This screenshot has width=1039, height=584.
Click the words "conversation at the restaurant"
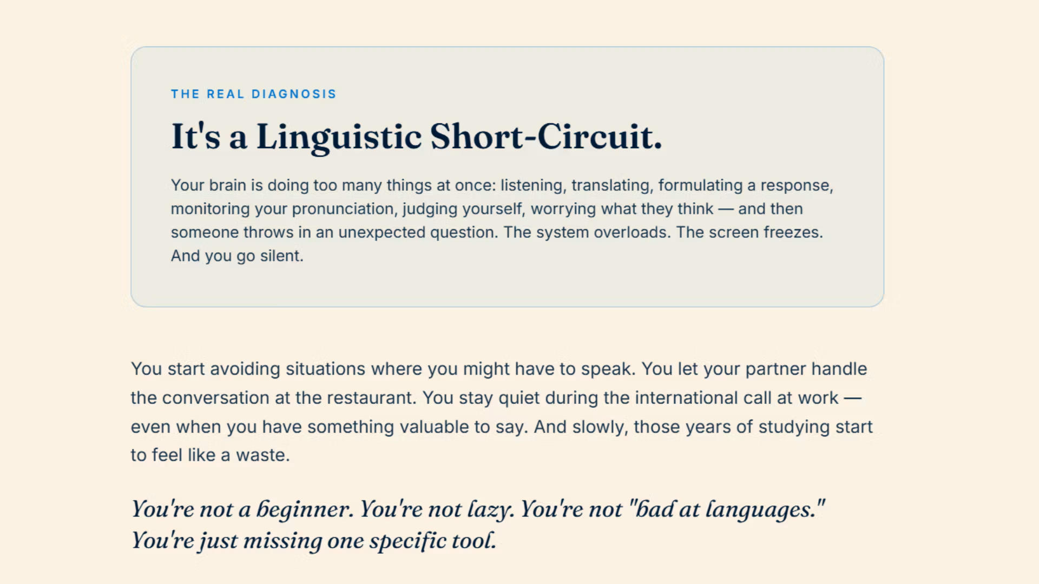pyautogui.click(x=289, y=398)
